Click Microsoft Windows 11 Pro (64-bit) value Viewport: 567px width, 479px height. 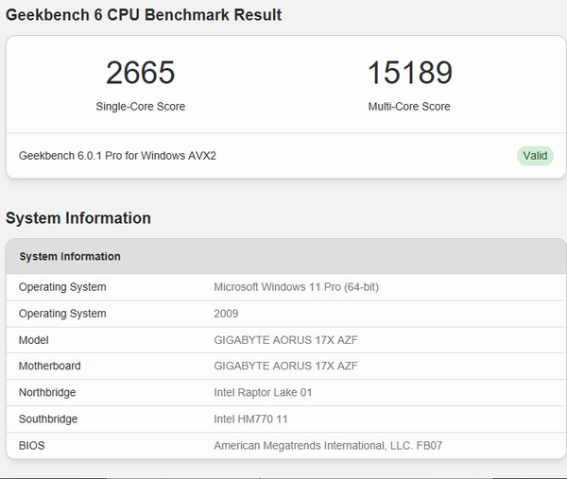point(297,287)
